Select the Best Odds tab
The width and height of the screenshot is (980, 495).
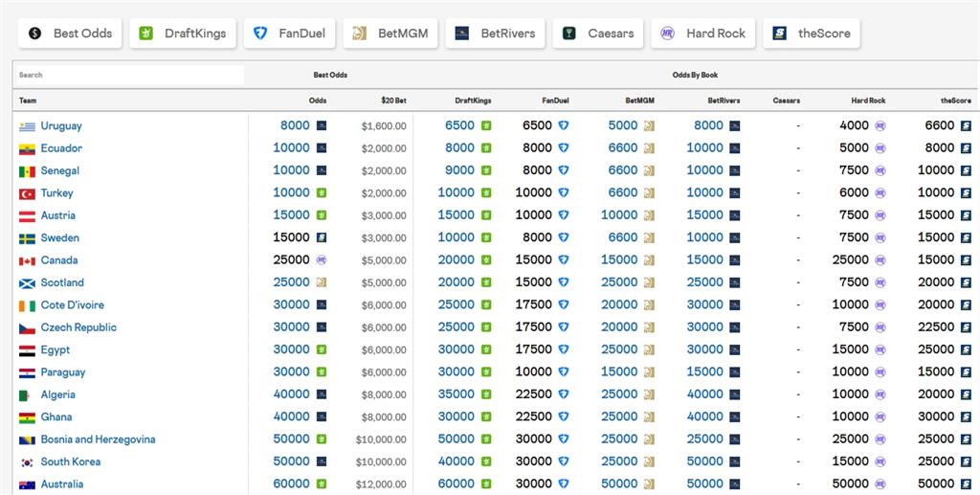coord(70,34)
